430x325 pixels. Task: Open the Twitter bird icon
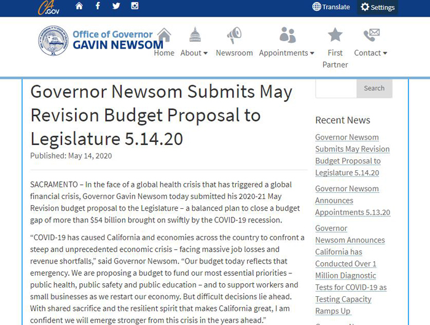point(116,6)
